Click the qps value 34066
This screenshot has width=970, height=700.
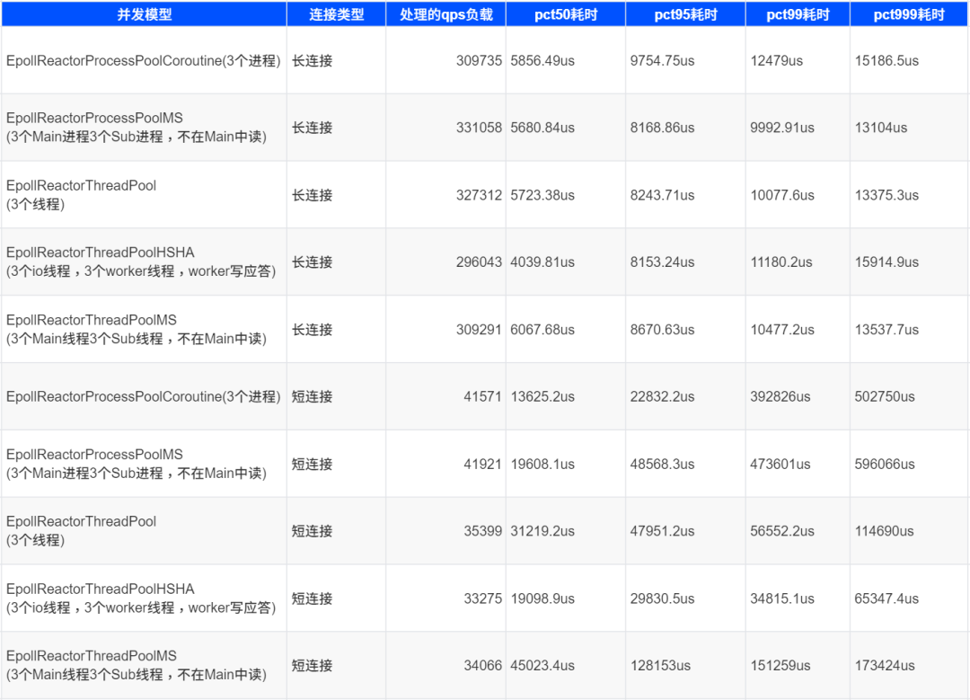coord(482,665)
